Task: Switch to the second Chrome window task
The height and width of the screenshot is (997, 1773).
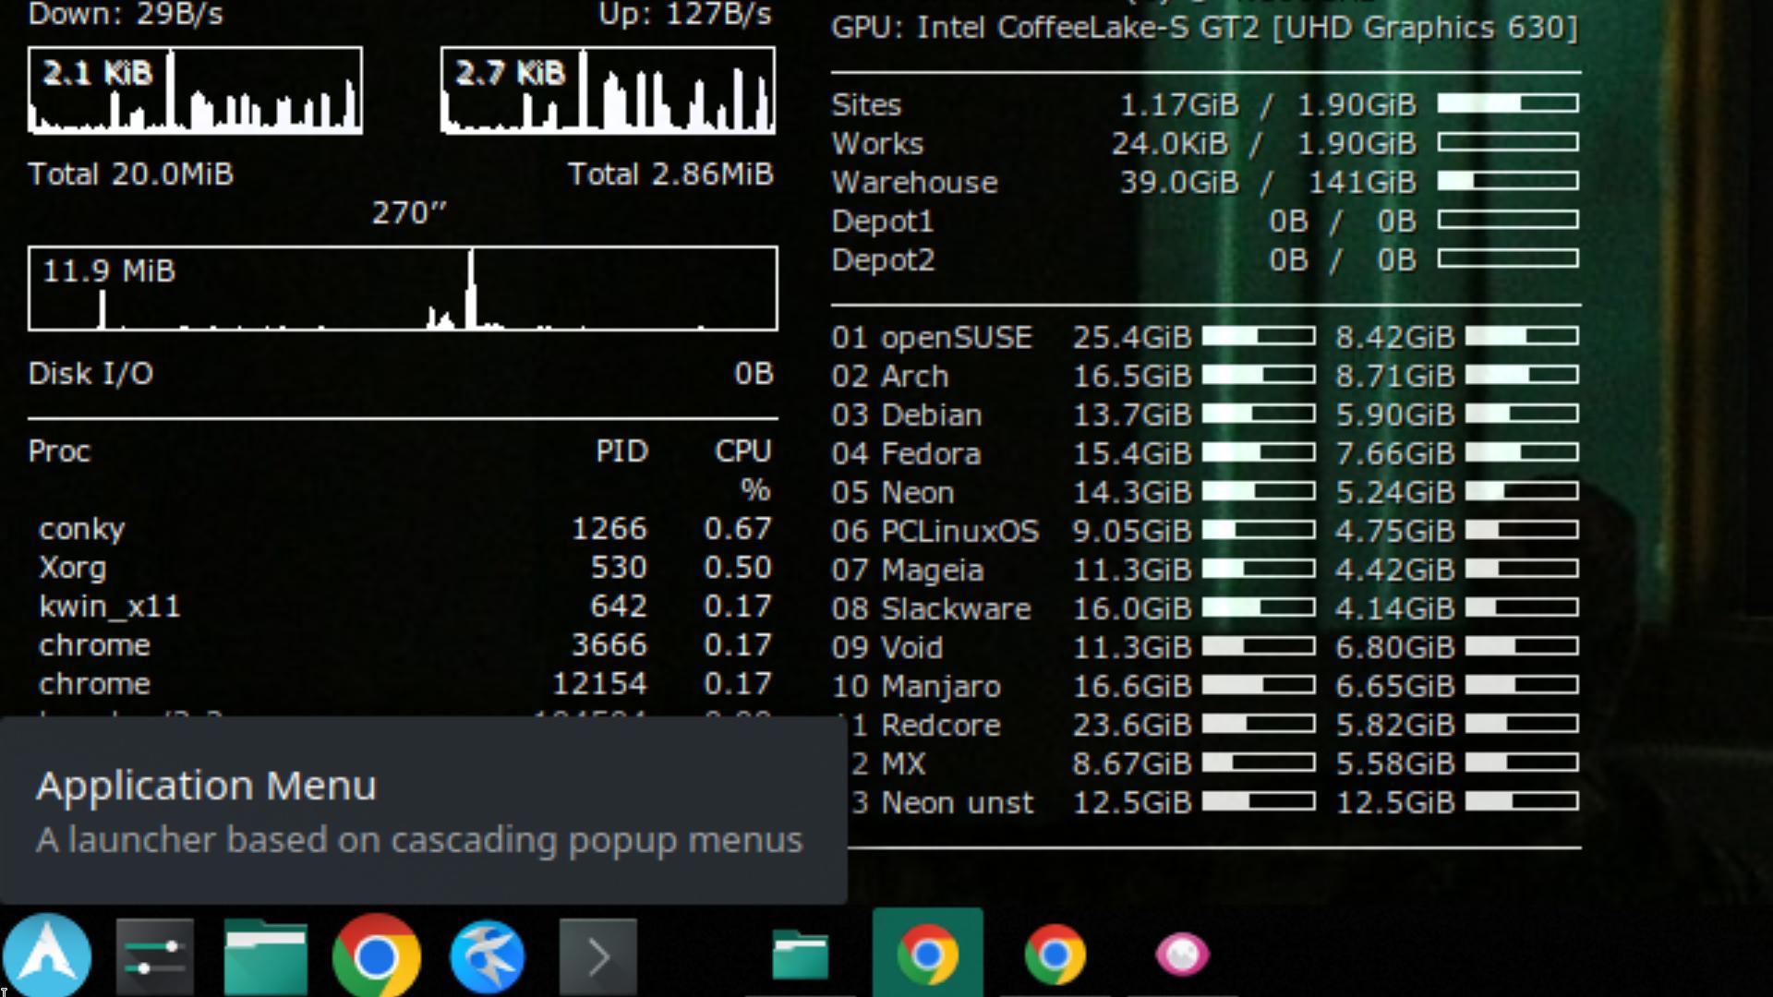Action: pos(1055,955)
